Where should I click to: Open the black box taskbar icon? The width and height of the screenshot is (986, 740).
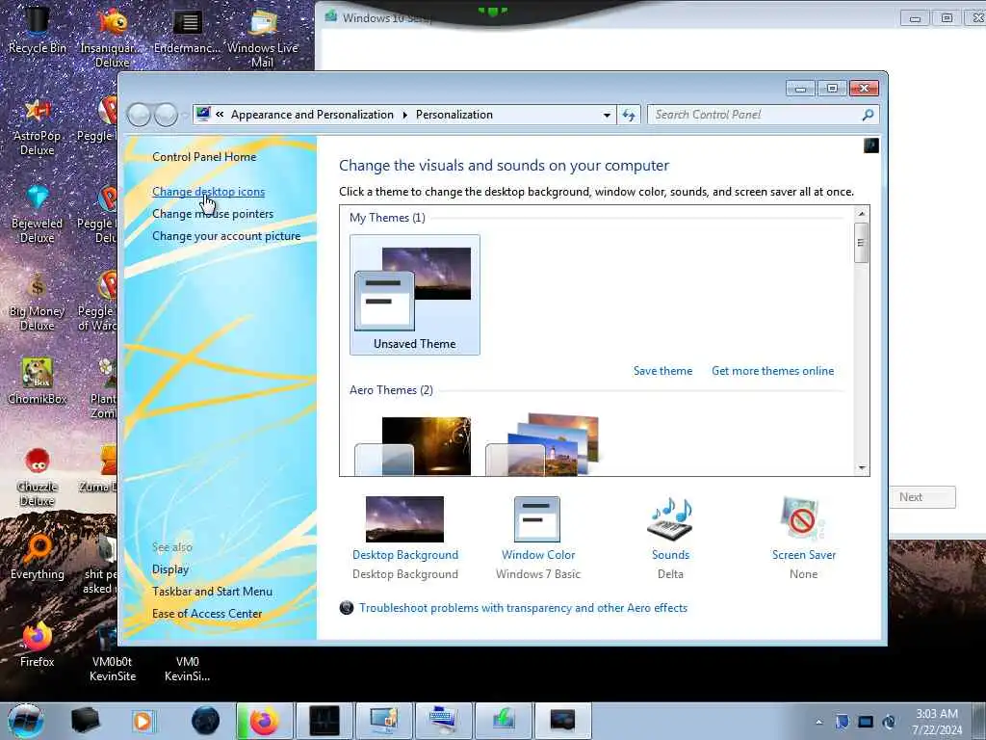point(85,721)
